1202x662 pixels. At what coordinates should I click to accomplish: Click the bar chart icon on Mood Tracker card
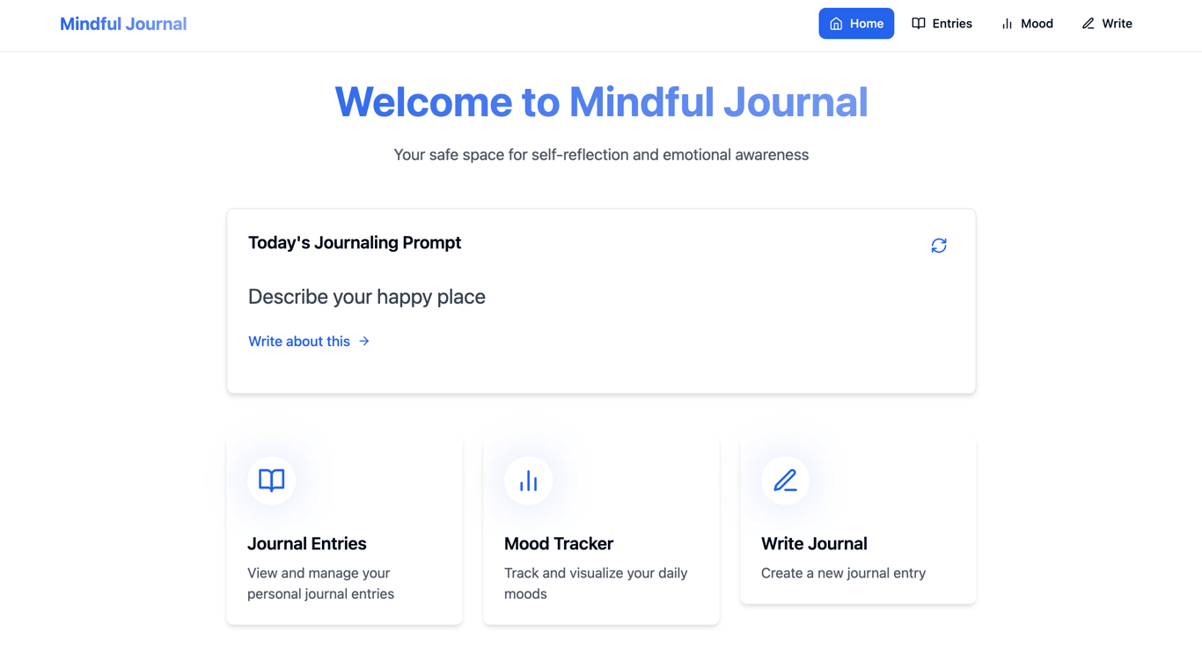coord(528,480)
